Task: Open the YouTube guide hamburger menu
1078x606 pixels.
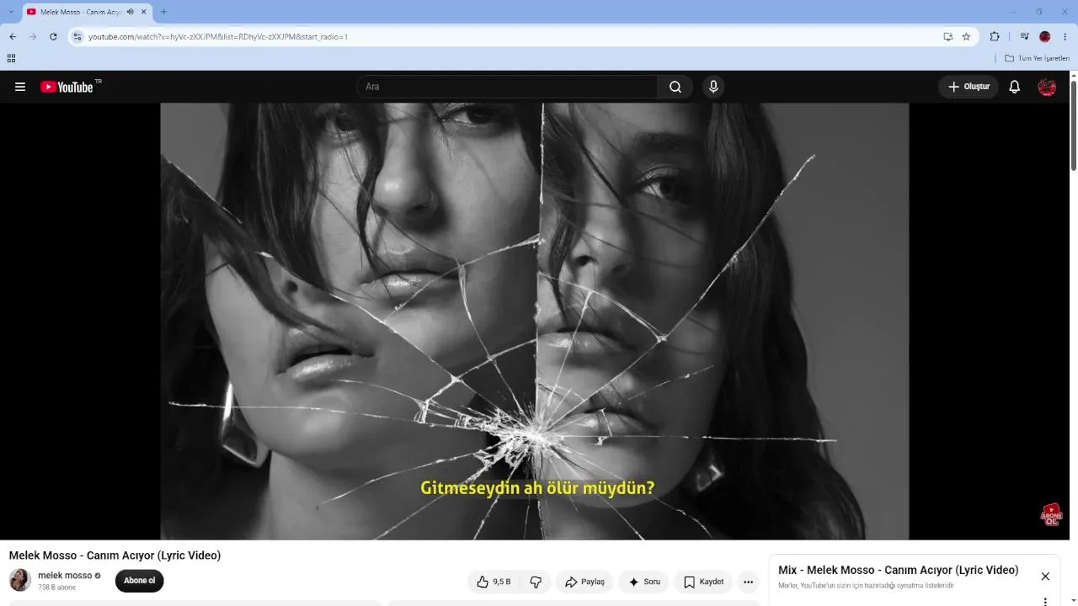Action: (20, 87)
